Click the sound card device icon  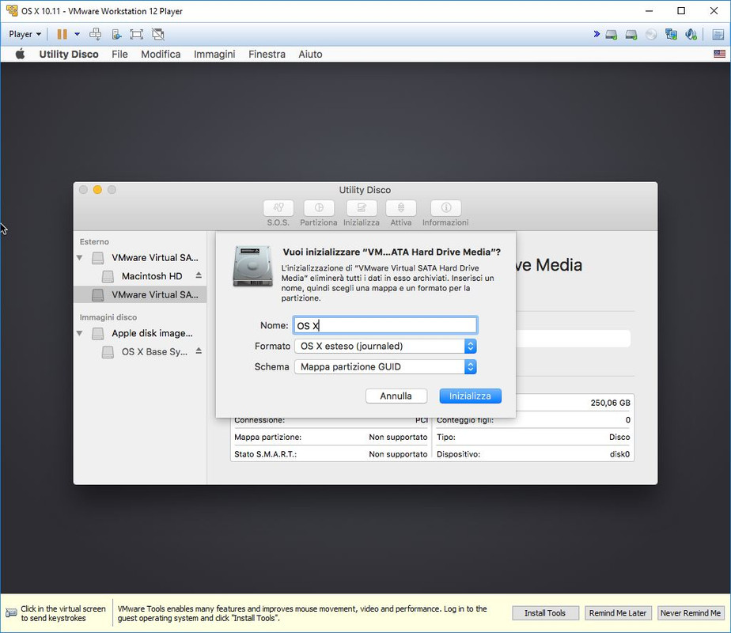(691, 35)
